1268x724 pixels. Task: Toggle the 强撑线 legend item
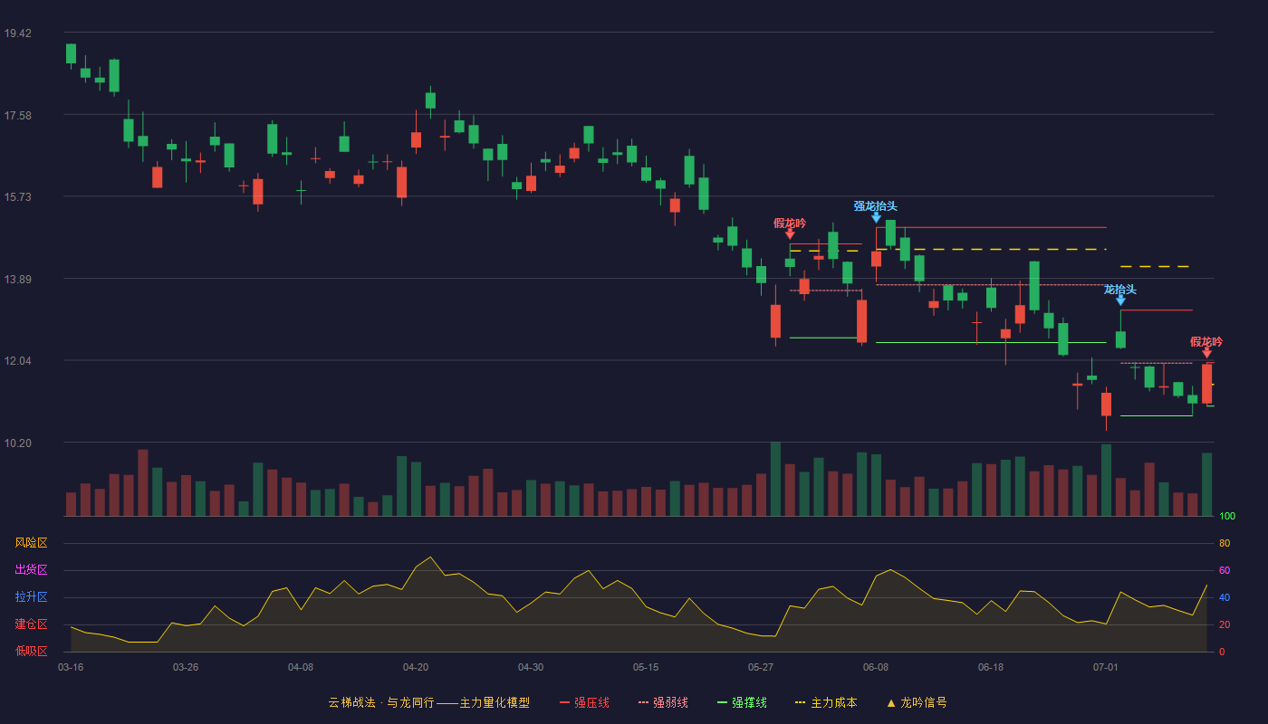point(742,702)
